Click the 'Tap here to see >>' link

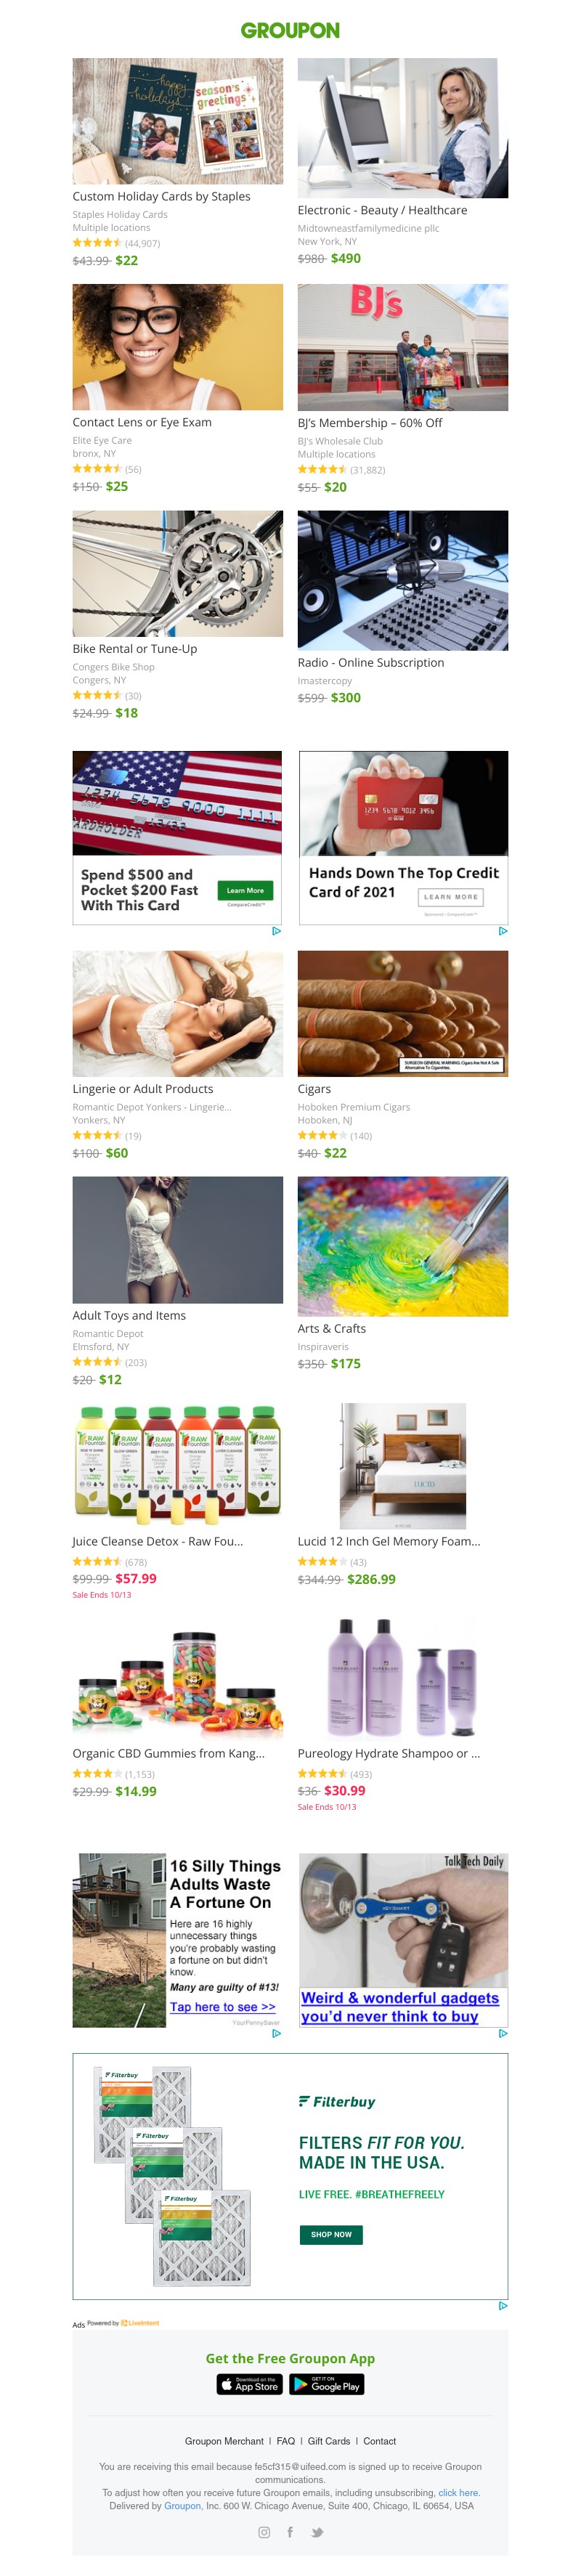click(222, 2007)
